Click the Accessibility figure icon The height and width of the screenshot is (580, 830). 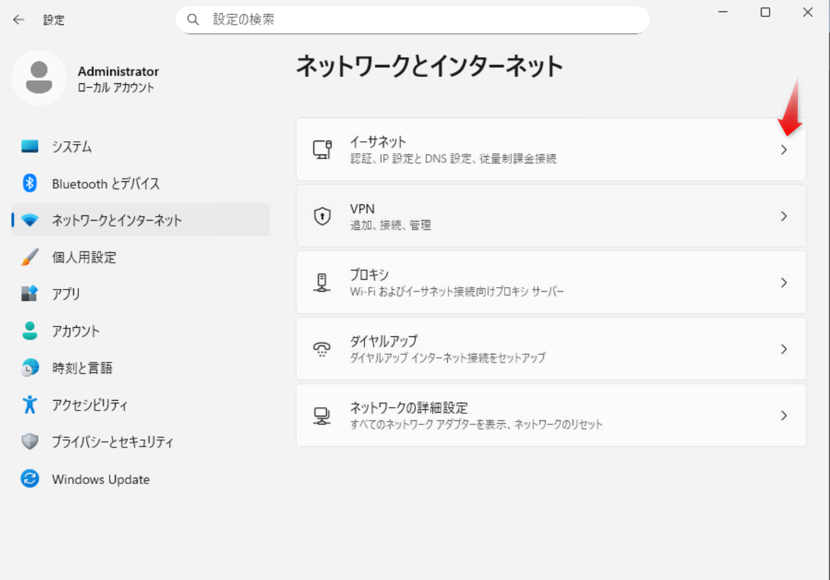pos(30,405)
